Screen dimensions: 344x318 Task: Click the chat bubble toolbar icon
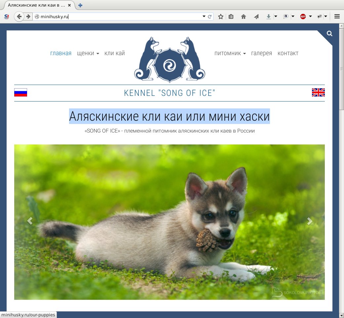[x=286, y=17]
